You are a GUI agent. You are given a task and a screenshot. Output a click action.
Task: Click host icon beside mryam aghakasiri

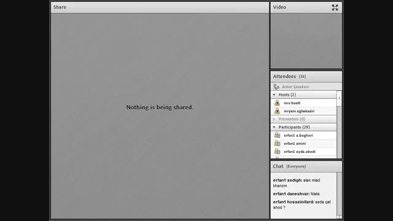coord(277,110)
